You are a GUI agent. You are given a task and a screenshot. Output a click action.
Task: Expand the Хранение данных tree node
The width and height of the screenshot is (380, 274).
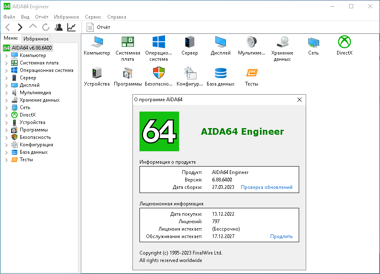coord(7,100)
